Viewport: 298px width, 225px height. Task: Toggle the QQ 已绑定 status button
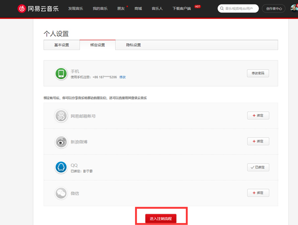258,167
